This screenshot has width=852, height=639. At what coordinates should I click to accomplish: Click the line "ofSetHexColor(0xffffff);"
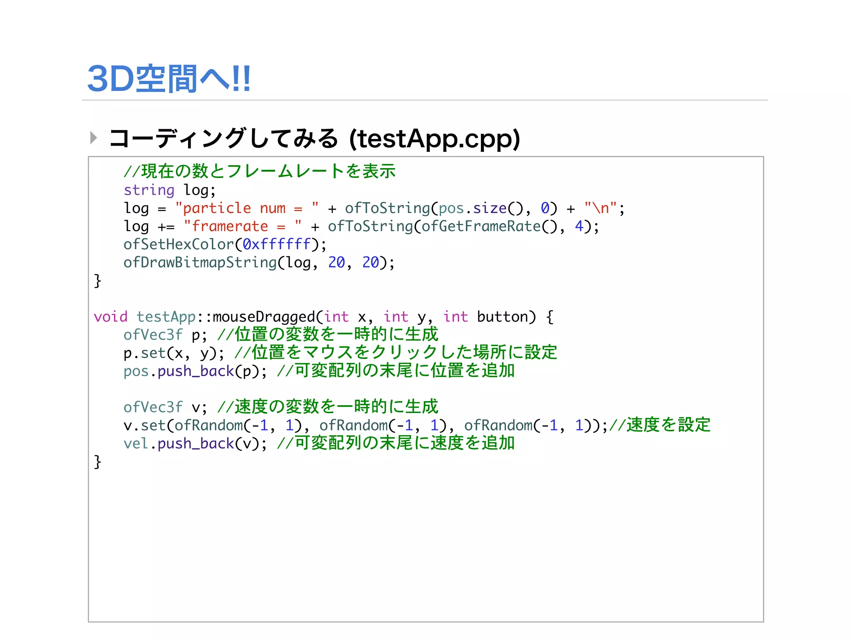pyautogui.click(x=225, y=245)
